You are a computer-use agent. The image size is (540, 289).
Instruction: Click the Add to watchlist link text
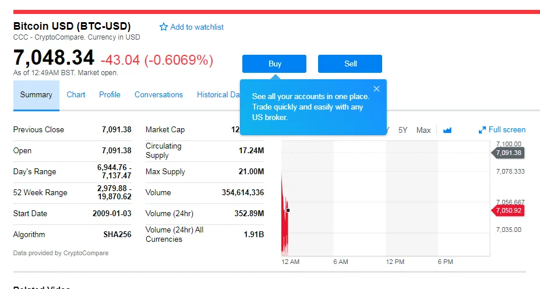(197, 27)
